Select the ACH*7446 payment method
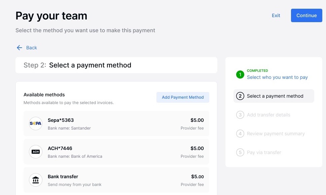Screen dimensions: 326x195 pyautogui.click(x=116, y=152)
